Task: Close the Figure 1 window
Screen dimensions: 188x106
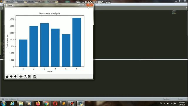Action: 90,5
